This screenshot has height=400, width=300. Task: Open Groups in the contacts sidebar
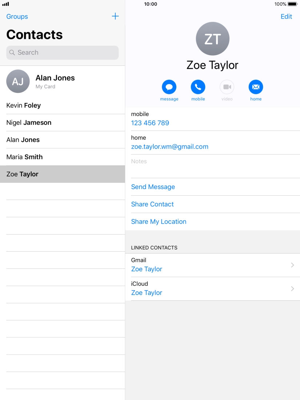17,17
